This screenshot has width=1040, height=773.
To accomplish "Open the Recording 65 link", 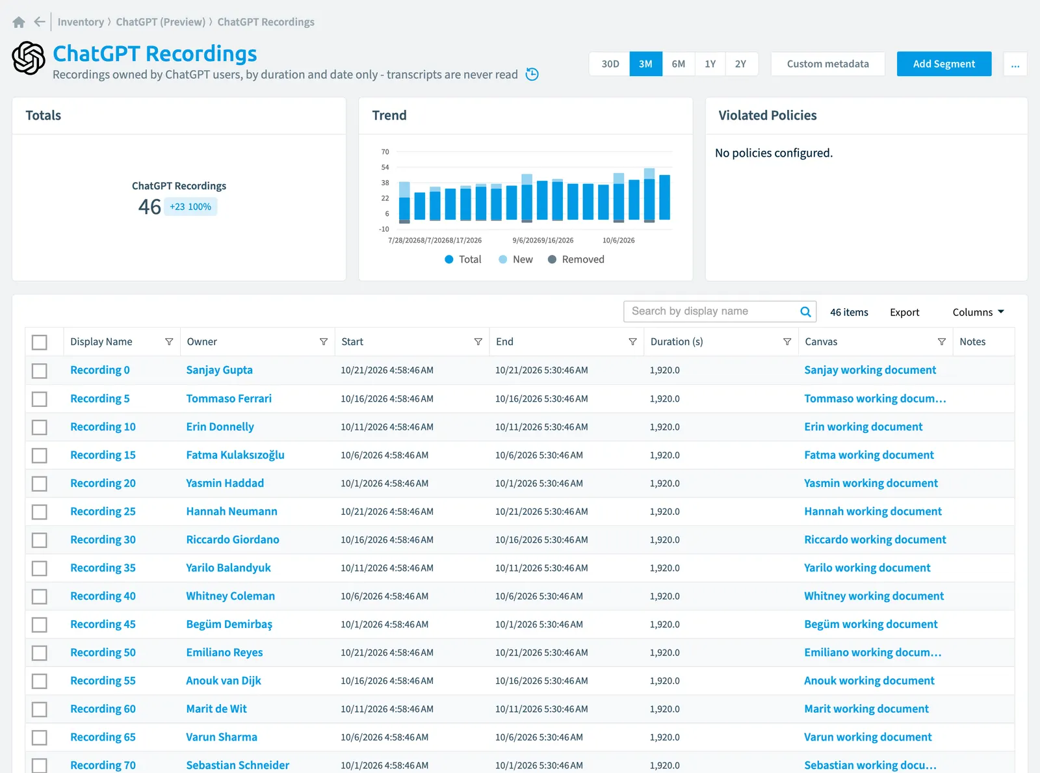I will pyautogui.click(x=103, y=737).
